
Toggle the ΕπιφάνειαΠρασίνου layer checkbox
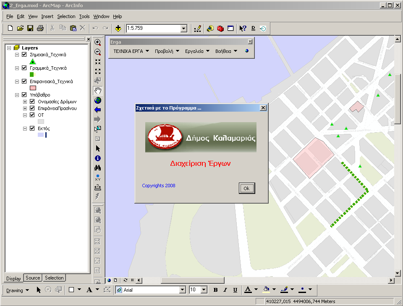click(32, 108)
